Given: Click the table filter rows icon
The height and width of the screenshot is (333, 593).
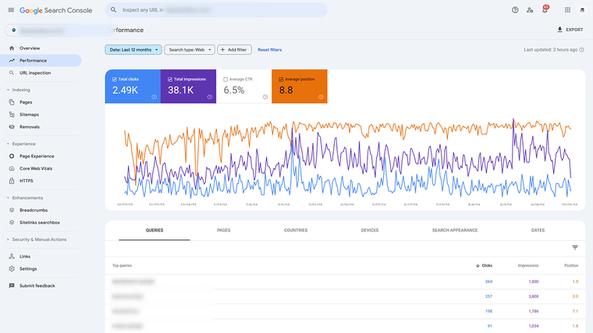Looking at the screenshot, I should click(x=575, y=247).
